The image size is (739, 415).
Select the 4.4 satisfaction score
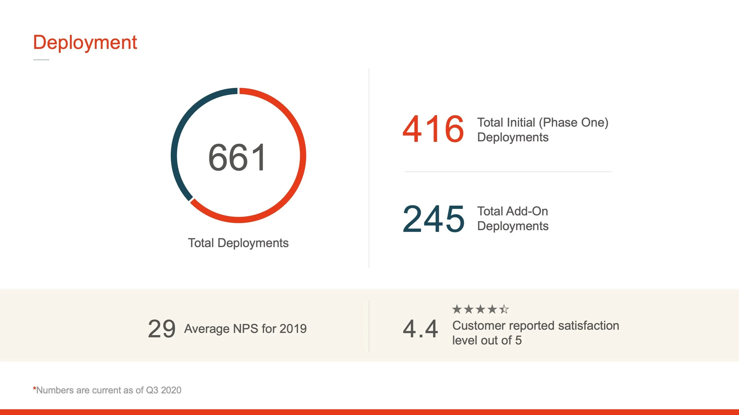(420, 329)
